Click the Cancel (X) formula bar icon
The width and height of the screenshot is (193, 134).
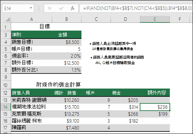tap(50, 8)
